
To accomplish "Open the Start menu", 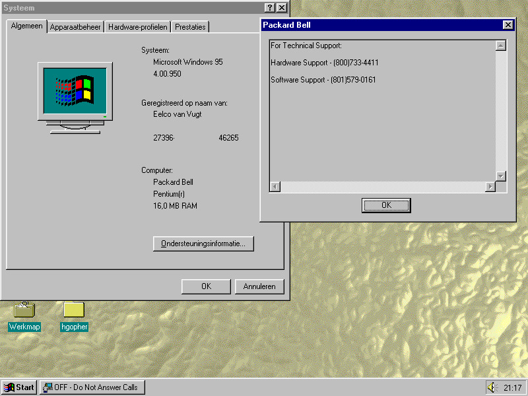I will point(19,387).
